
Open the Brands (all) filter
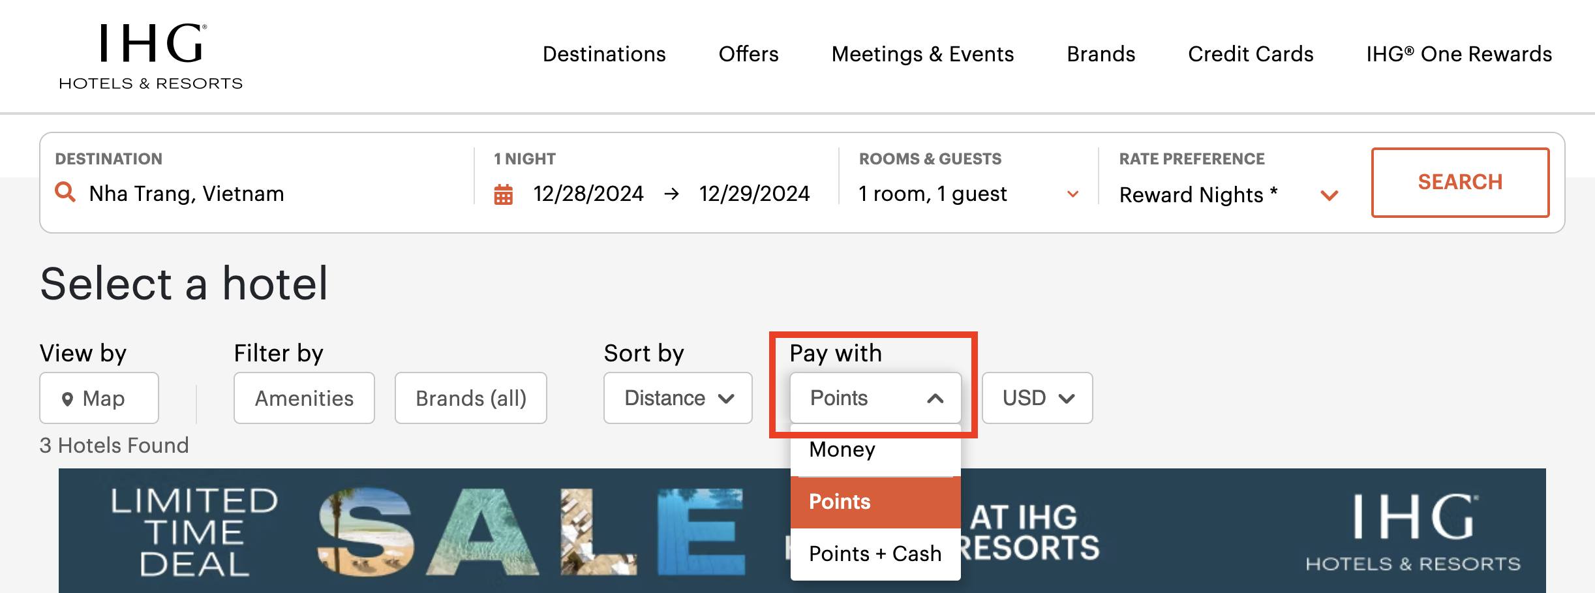(x=470, y=398)
